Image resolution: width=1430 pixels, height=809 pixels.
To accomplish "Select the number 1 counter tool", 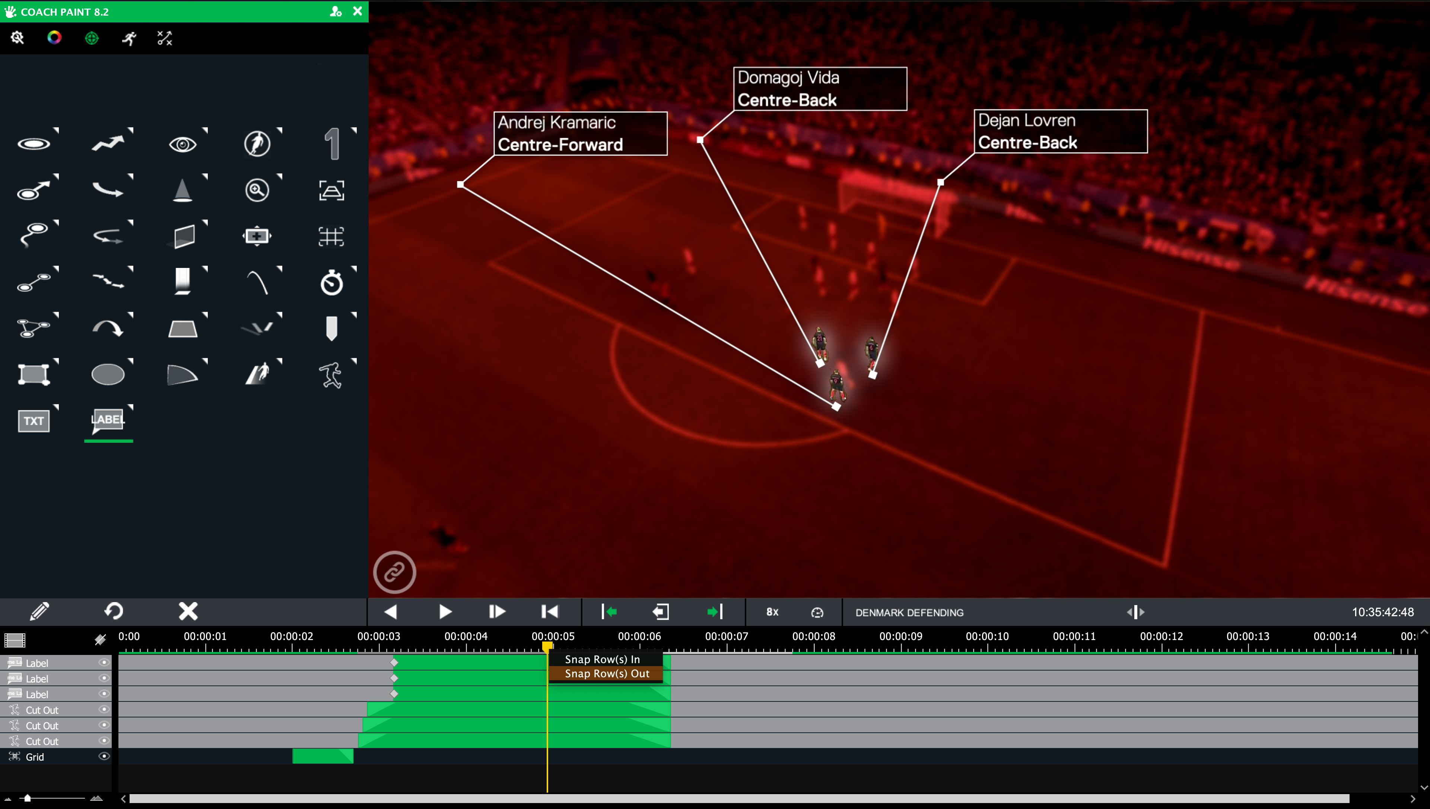I will click(332, 144).
